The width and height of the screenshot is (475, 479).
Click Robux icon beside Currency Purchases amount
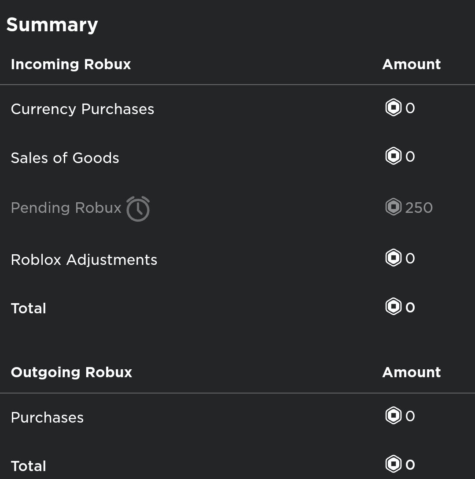pos(393,108)
